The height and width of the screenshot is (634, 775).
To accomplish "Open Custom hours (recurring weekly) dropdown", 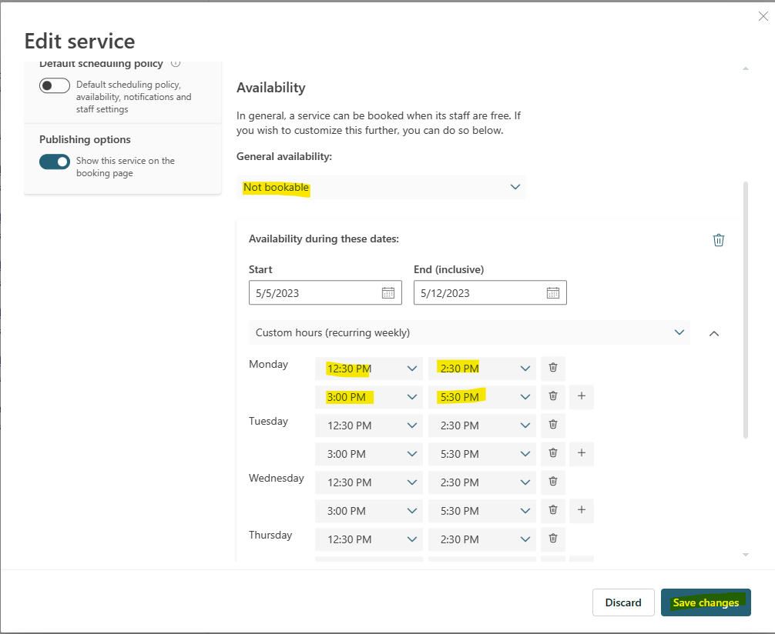I will [x=469, y=333].
